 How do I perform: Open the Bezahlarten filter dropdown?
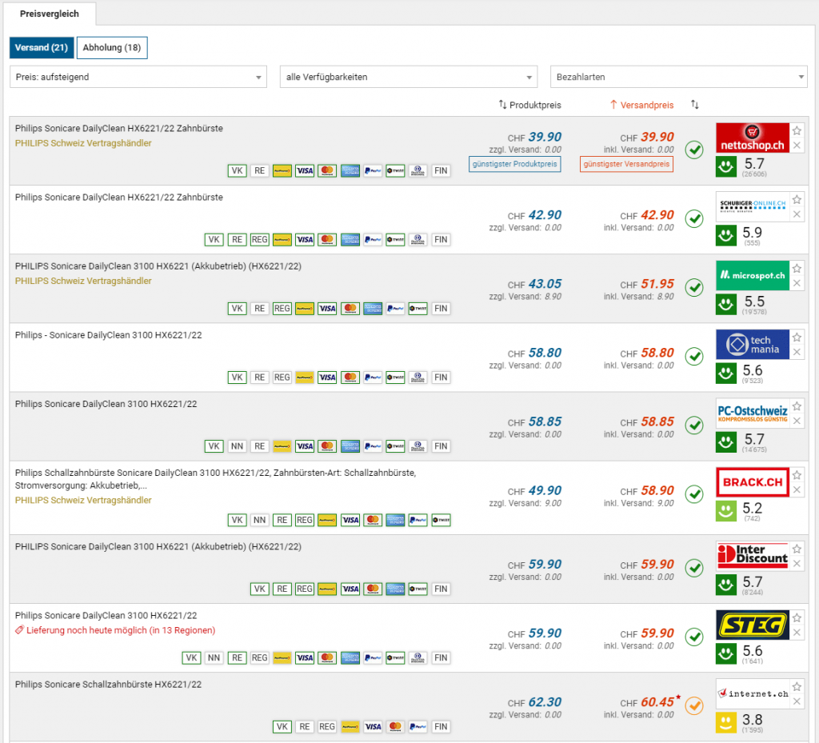click(x=678, y=77)
